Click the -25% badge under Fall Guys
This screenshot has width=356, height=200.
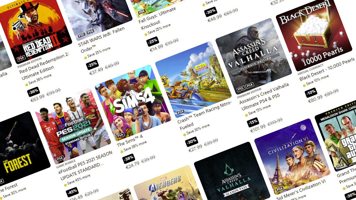pyautogui.click(x=153, y=41)
